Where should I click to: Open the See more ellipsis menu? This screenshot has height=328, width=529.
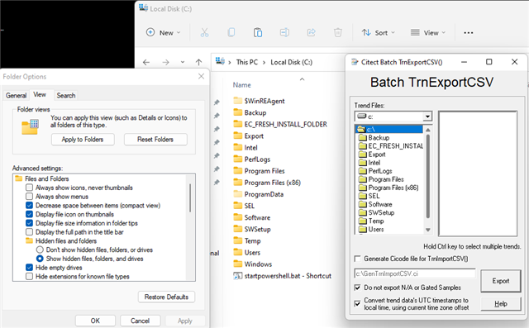[x=469, y=33]
